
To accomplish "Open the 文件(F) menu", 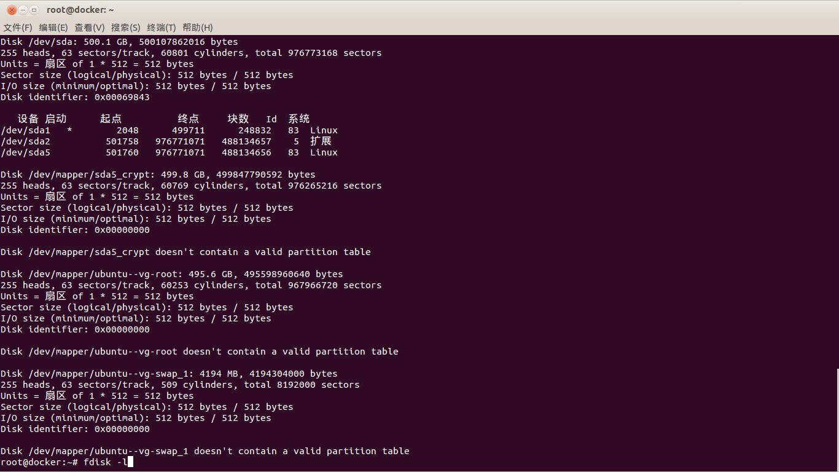I will [x=18, y=28].
